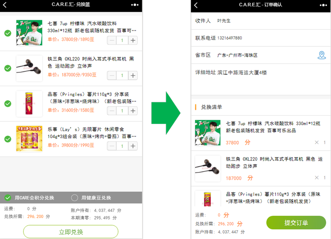
Task: Decrease quantity of 七喜 7up
Action: [x=112, y=40]
